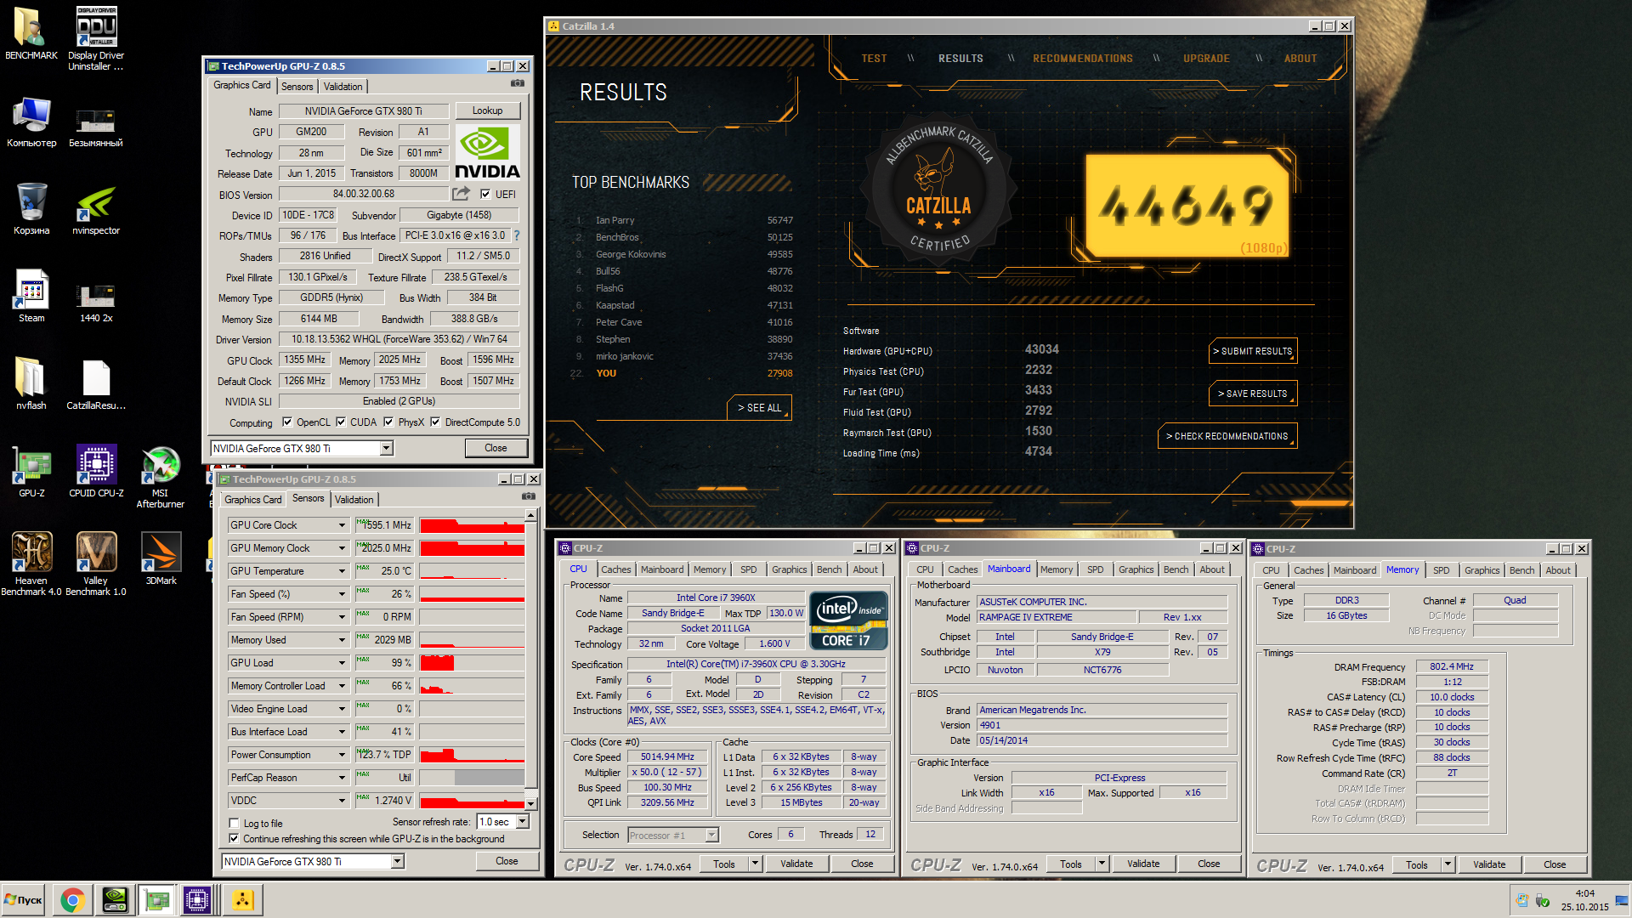Launch 3DMark desktop shortcut

(x=161, y=559)
